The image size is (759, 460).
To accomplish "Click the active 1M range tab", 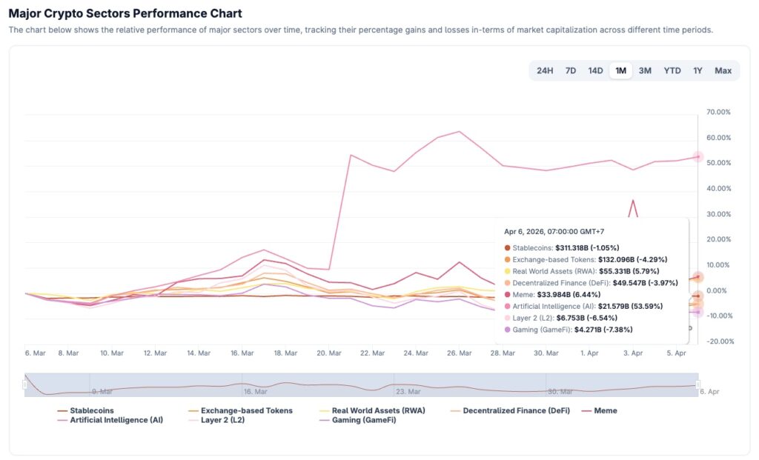I will [x=620, y=70].
